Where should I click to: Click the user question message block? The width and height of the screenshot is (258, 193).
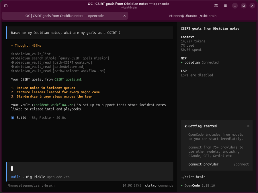pyautogui.click(x=90, y=33)
